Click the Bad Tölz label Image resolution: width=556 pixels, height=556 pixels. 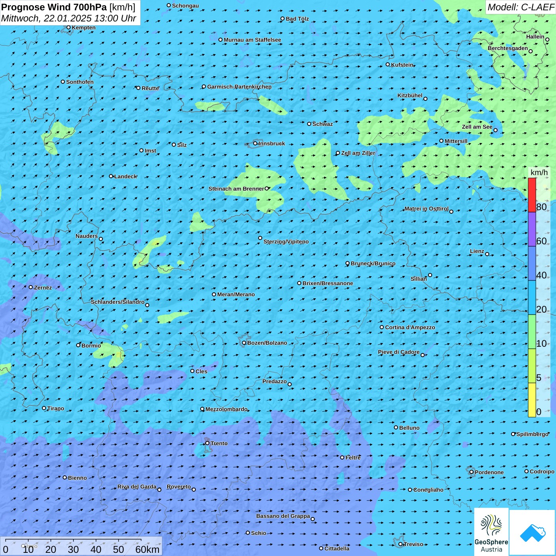297,19
